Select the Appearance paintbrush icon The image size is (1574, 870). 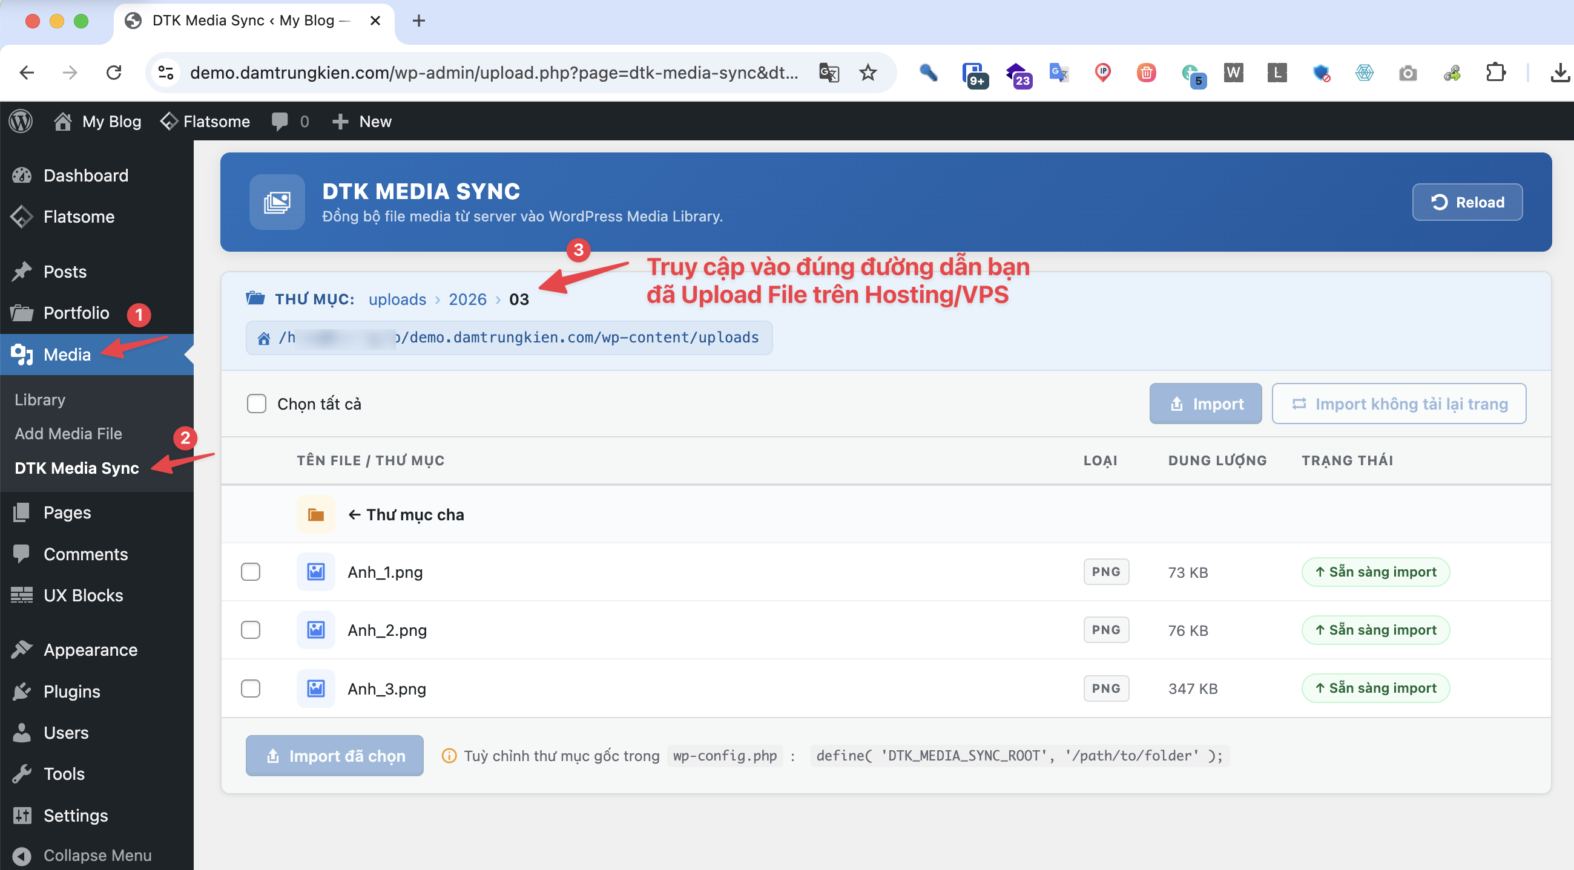pos(22,649)
